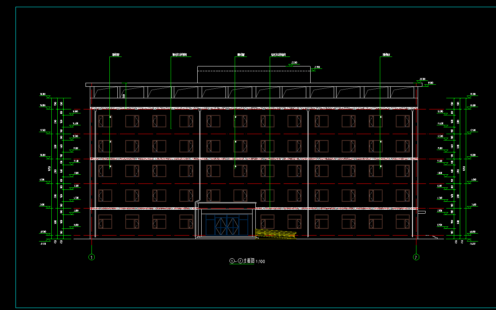496x310 pixels.
Task: Click the leftmost green leader annotation label
Action: coord(115,55)
